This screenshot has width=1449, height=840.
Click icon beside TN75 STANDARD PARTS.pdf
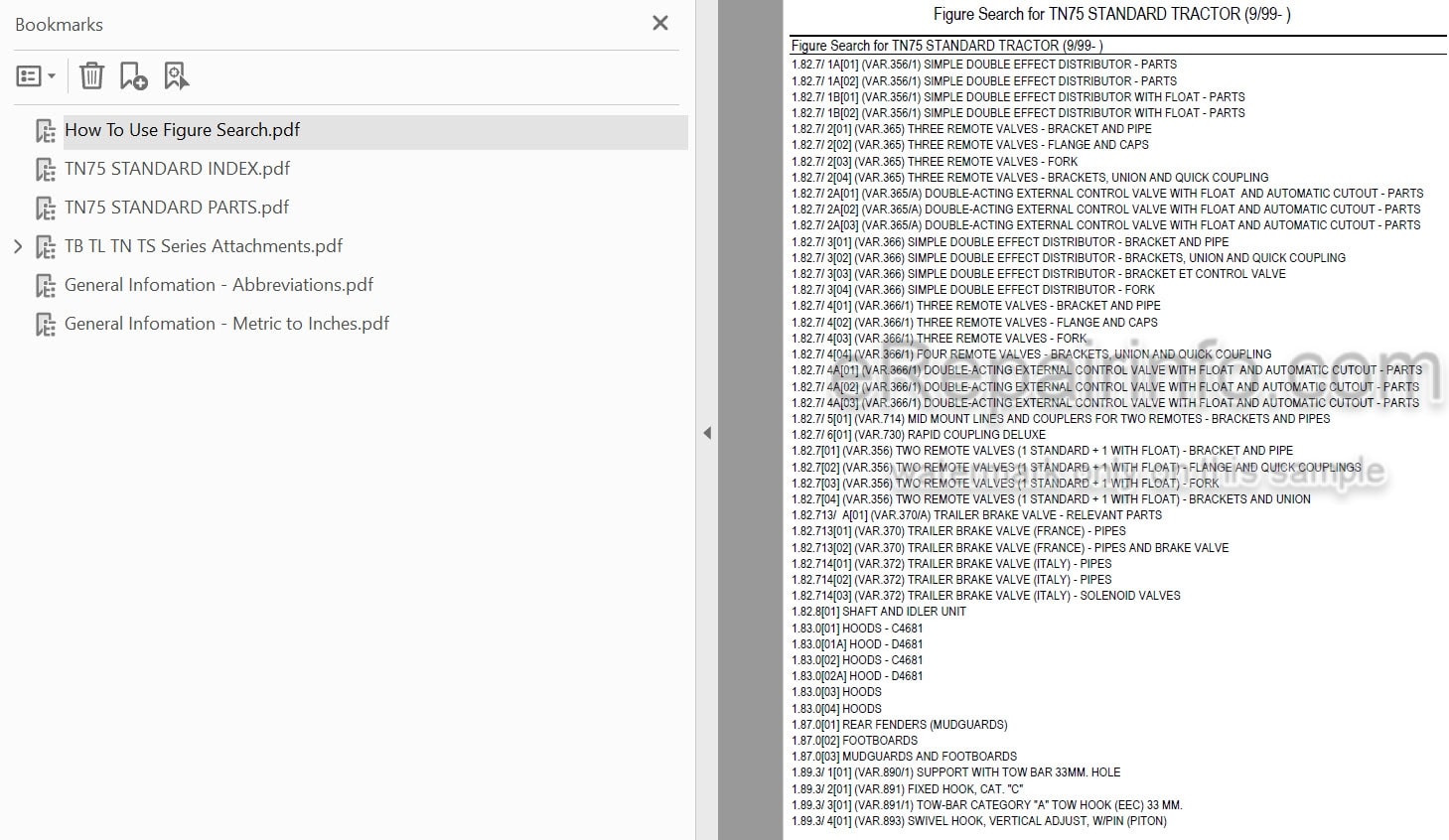tap(46, 209)
